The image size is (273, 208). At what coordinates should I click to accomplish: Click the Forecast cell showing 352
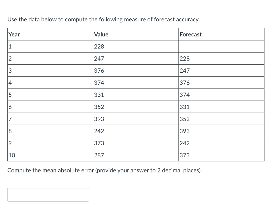coord(184,119)
